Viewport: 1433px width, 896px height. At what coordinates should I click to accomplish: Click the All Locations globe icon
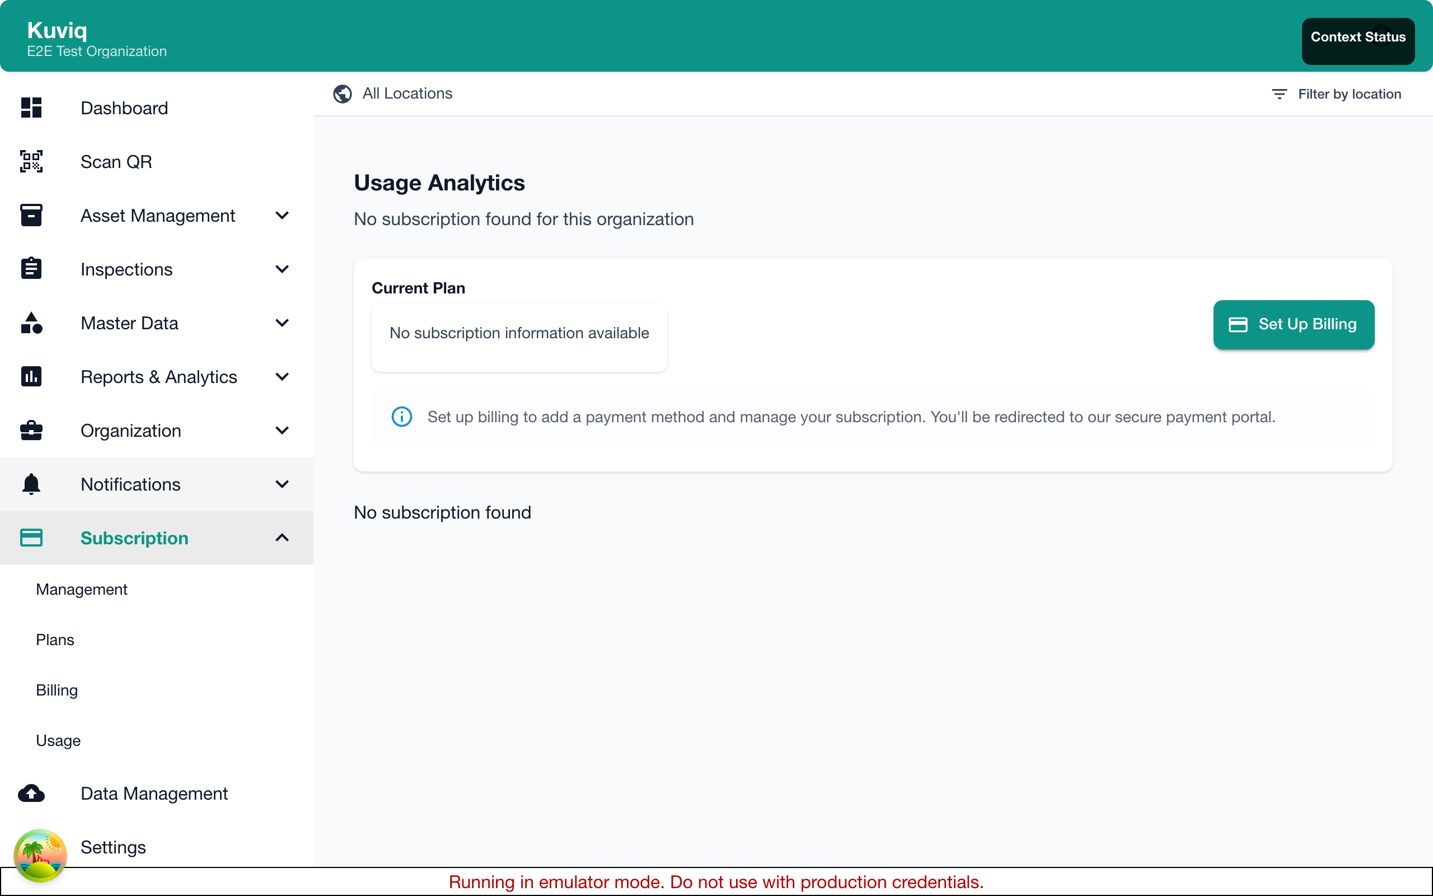(342, 94)
